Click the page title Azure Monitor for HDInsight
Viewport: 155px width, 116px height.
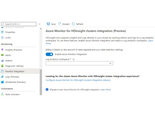[86, 31]
